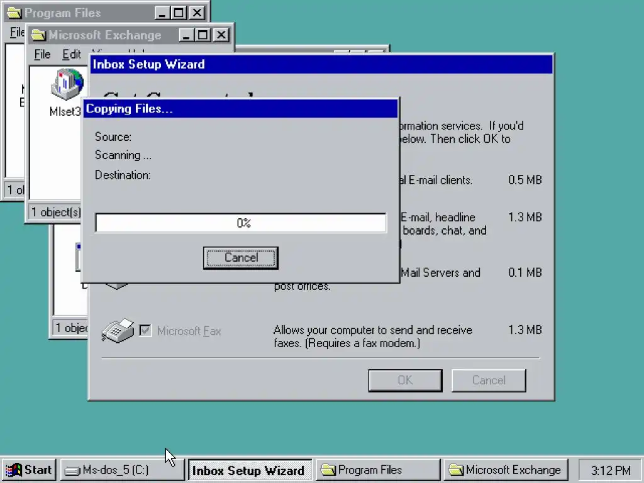644x483 pixels.
Task: Close the Microsoft Exchange window
Action: point(221,35)
